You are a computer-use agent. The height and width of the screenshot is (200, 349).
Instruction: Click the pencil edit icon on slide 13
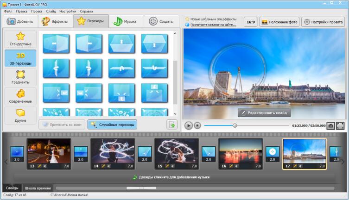(39, 166)
